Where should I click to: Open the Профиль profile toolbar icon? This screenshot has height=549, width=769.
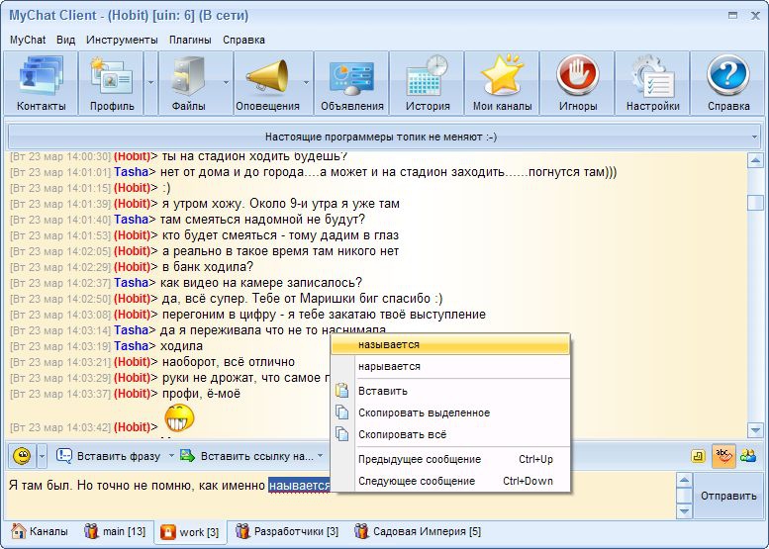pyautogui.click(x=112, y=83)
